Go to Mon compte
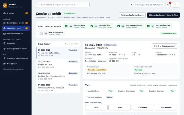 coord(16,64)
